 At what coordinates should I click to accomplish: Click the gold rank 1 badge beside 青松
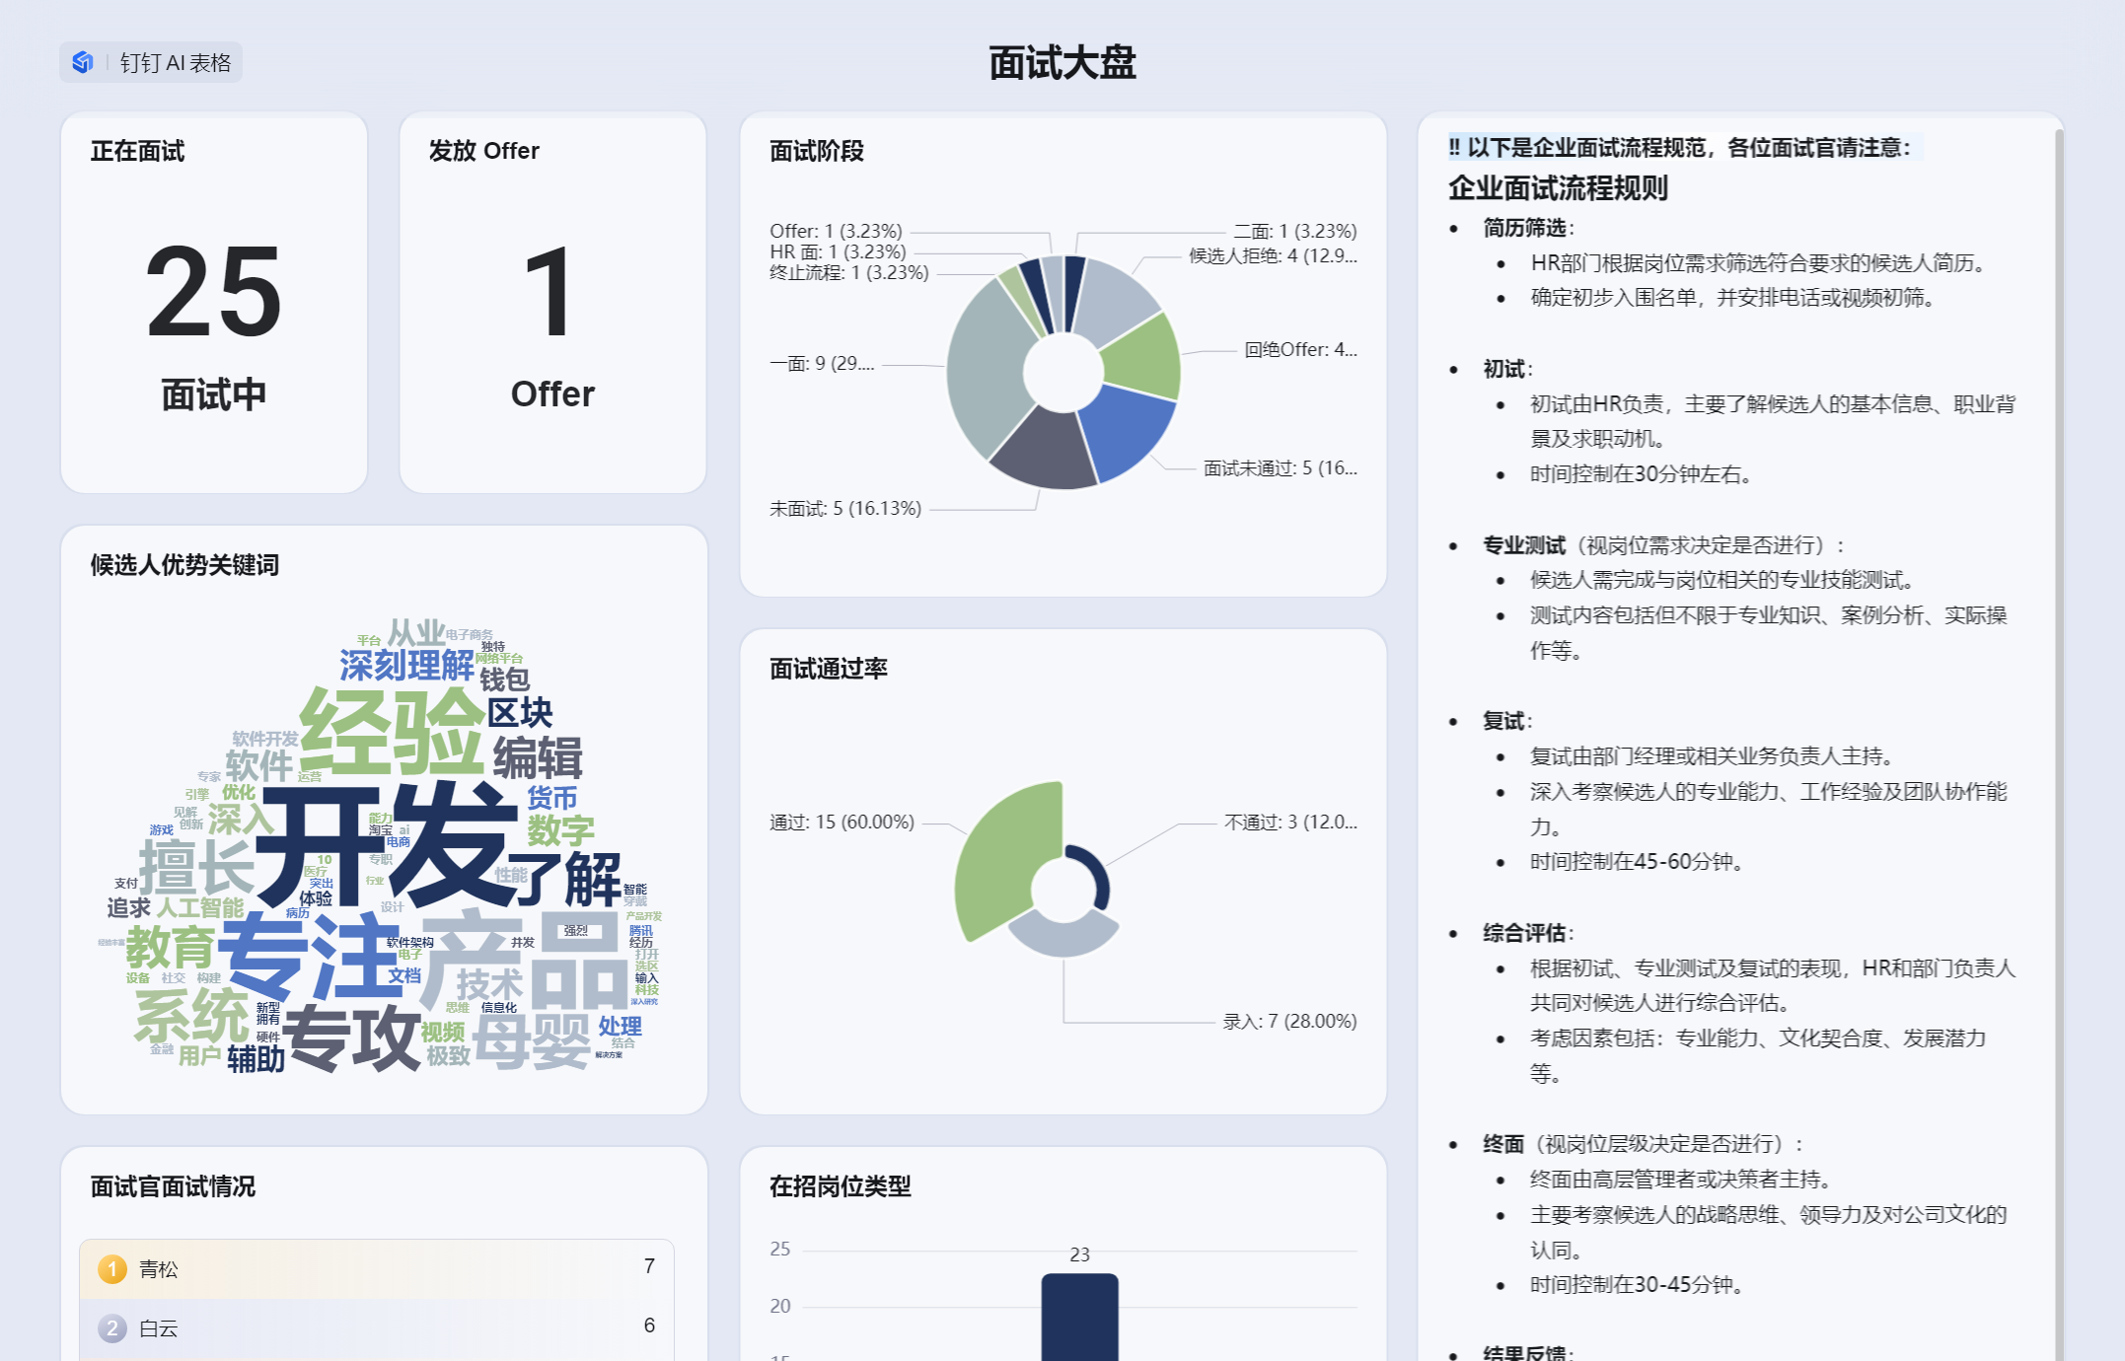tap(112, 1268)
